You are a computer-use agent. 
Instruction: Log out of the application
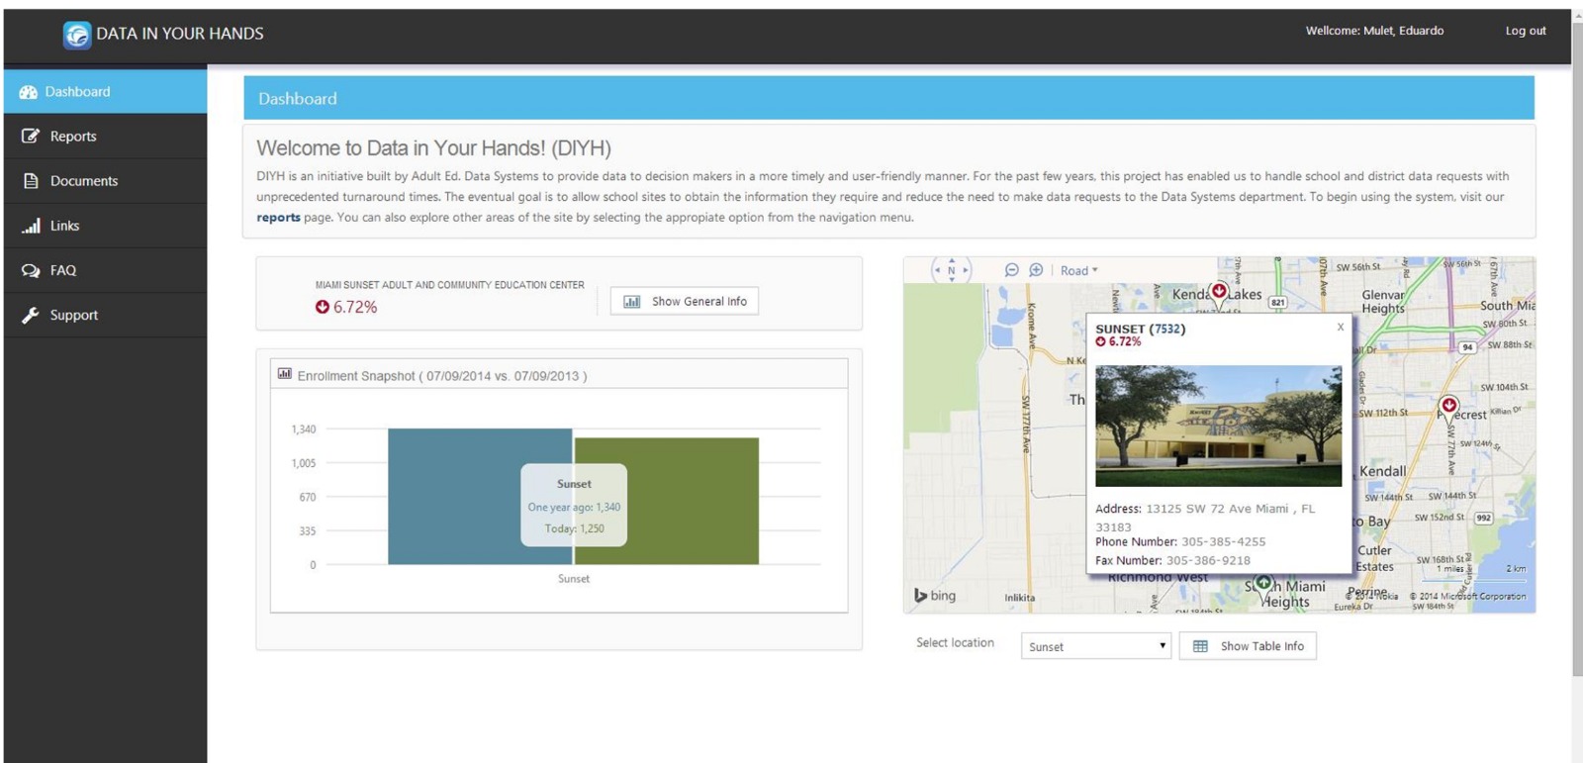click(x=1525, y=31)
